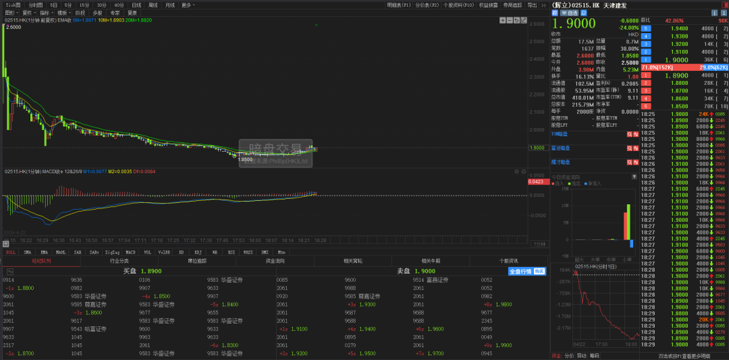Image resolution: width=729 pixels, height=360 pixels.
Task: Zoom in chart with plus icon
Action: [503, 20]
